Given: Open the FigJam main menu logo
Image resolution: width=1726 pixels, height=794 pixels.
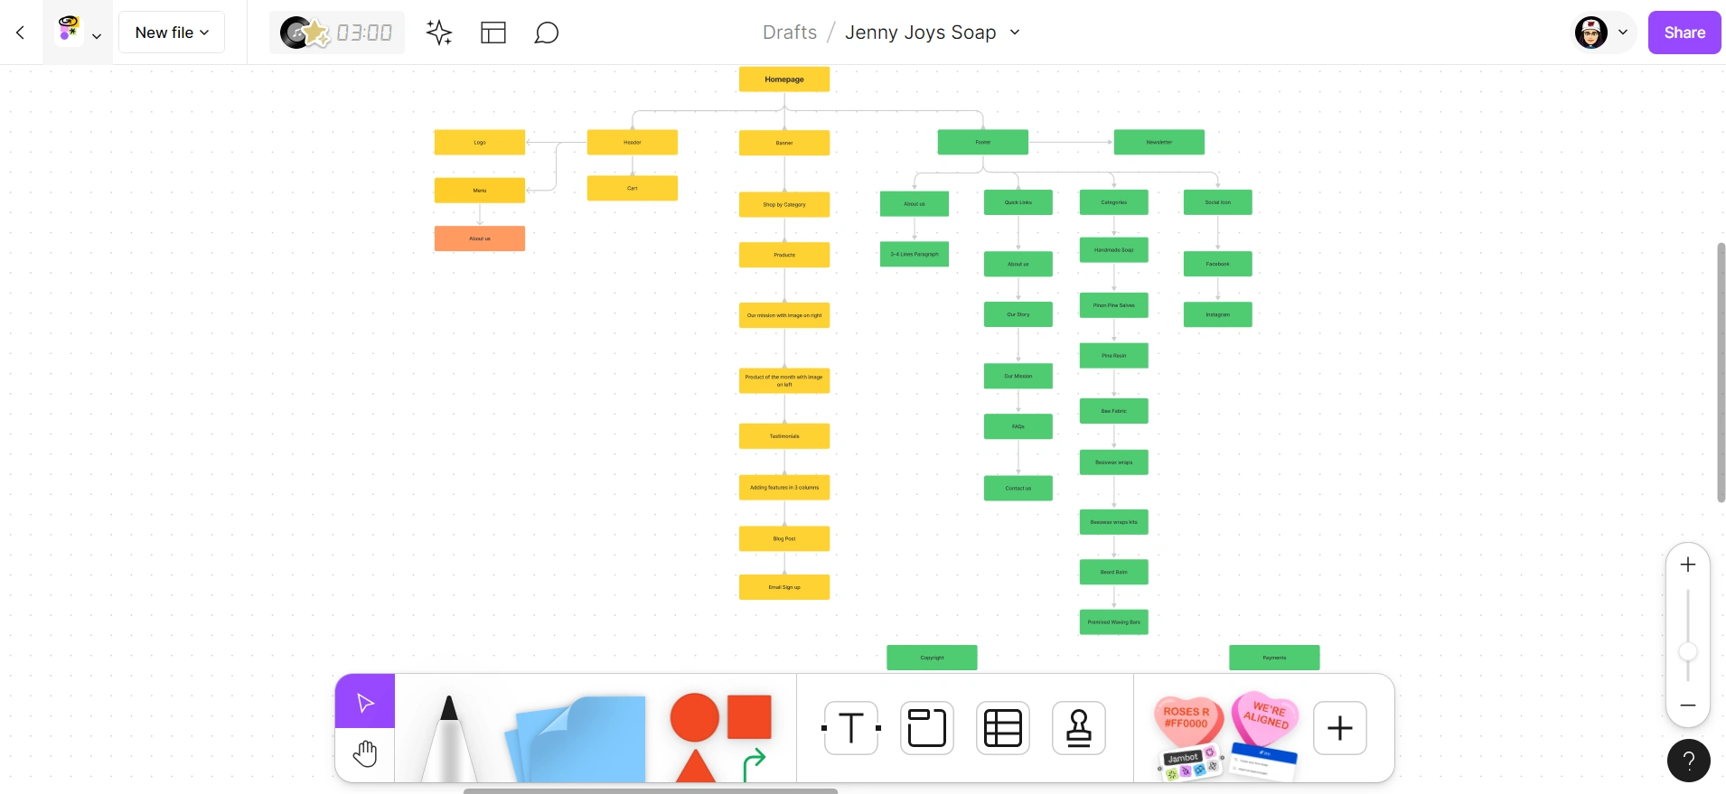Looking at the screenshot, I should point(78,33).
